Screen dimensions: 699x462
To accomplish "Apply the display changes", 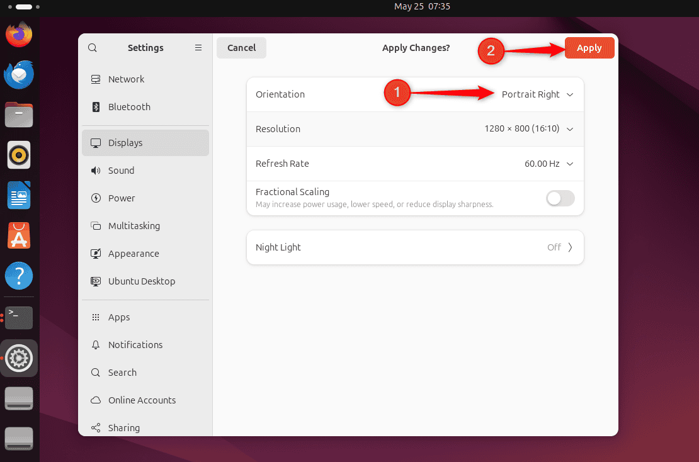I will (x=589, y=47).
